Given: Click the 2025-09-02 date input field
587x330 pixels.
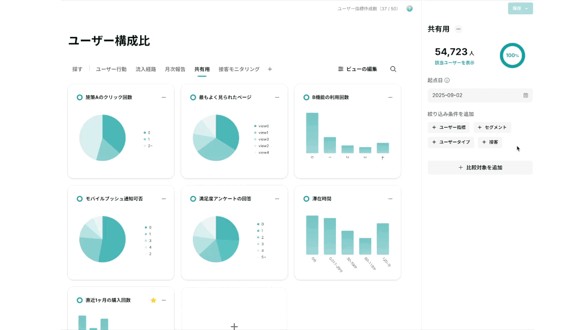Looking at the screenshot, I should click(480, 96).
